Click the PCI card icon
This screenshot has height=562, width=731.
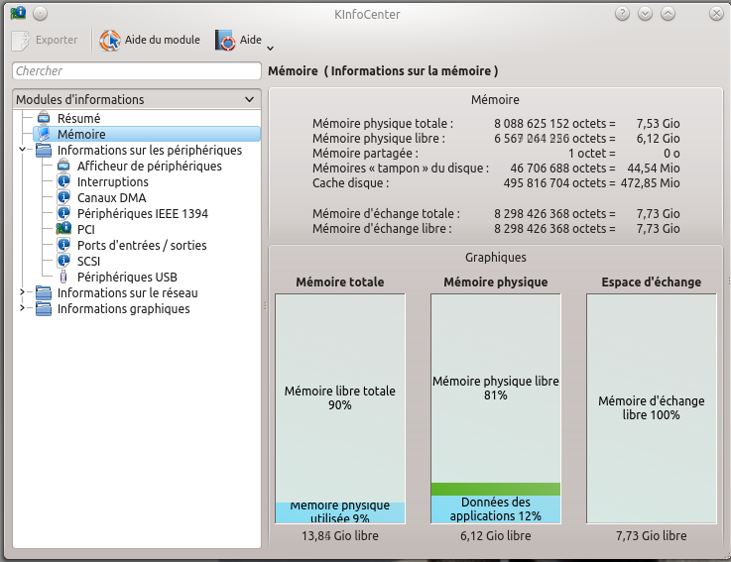(x=63, y=229)
